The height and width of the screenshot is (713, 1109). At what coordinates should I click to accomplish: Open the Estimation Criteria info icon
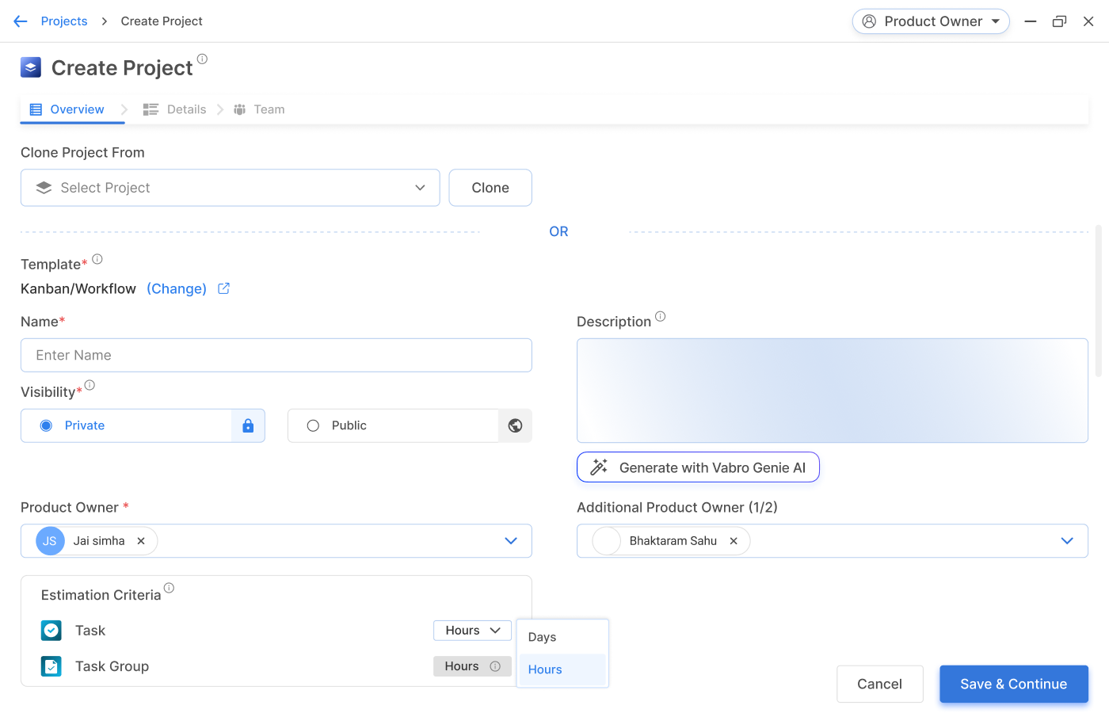tap(169, 587)
